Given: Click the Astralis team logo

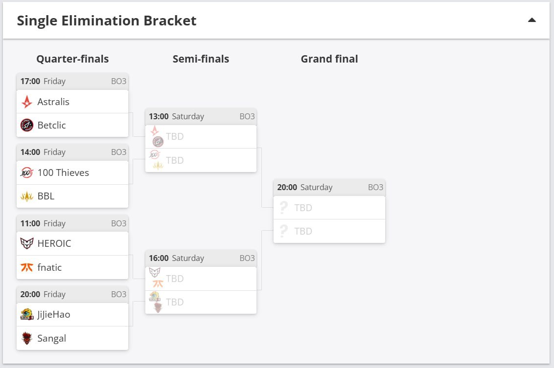Looking at the screenshot, I should pos(27,102).
